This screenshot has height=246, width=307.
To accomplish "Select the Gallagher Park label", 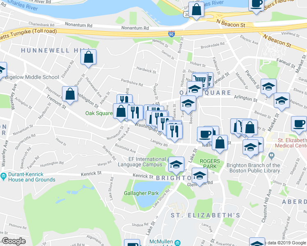I will tap(141, 193).
